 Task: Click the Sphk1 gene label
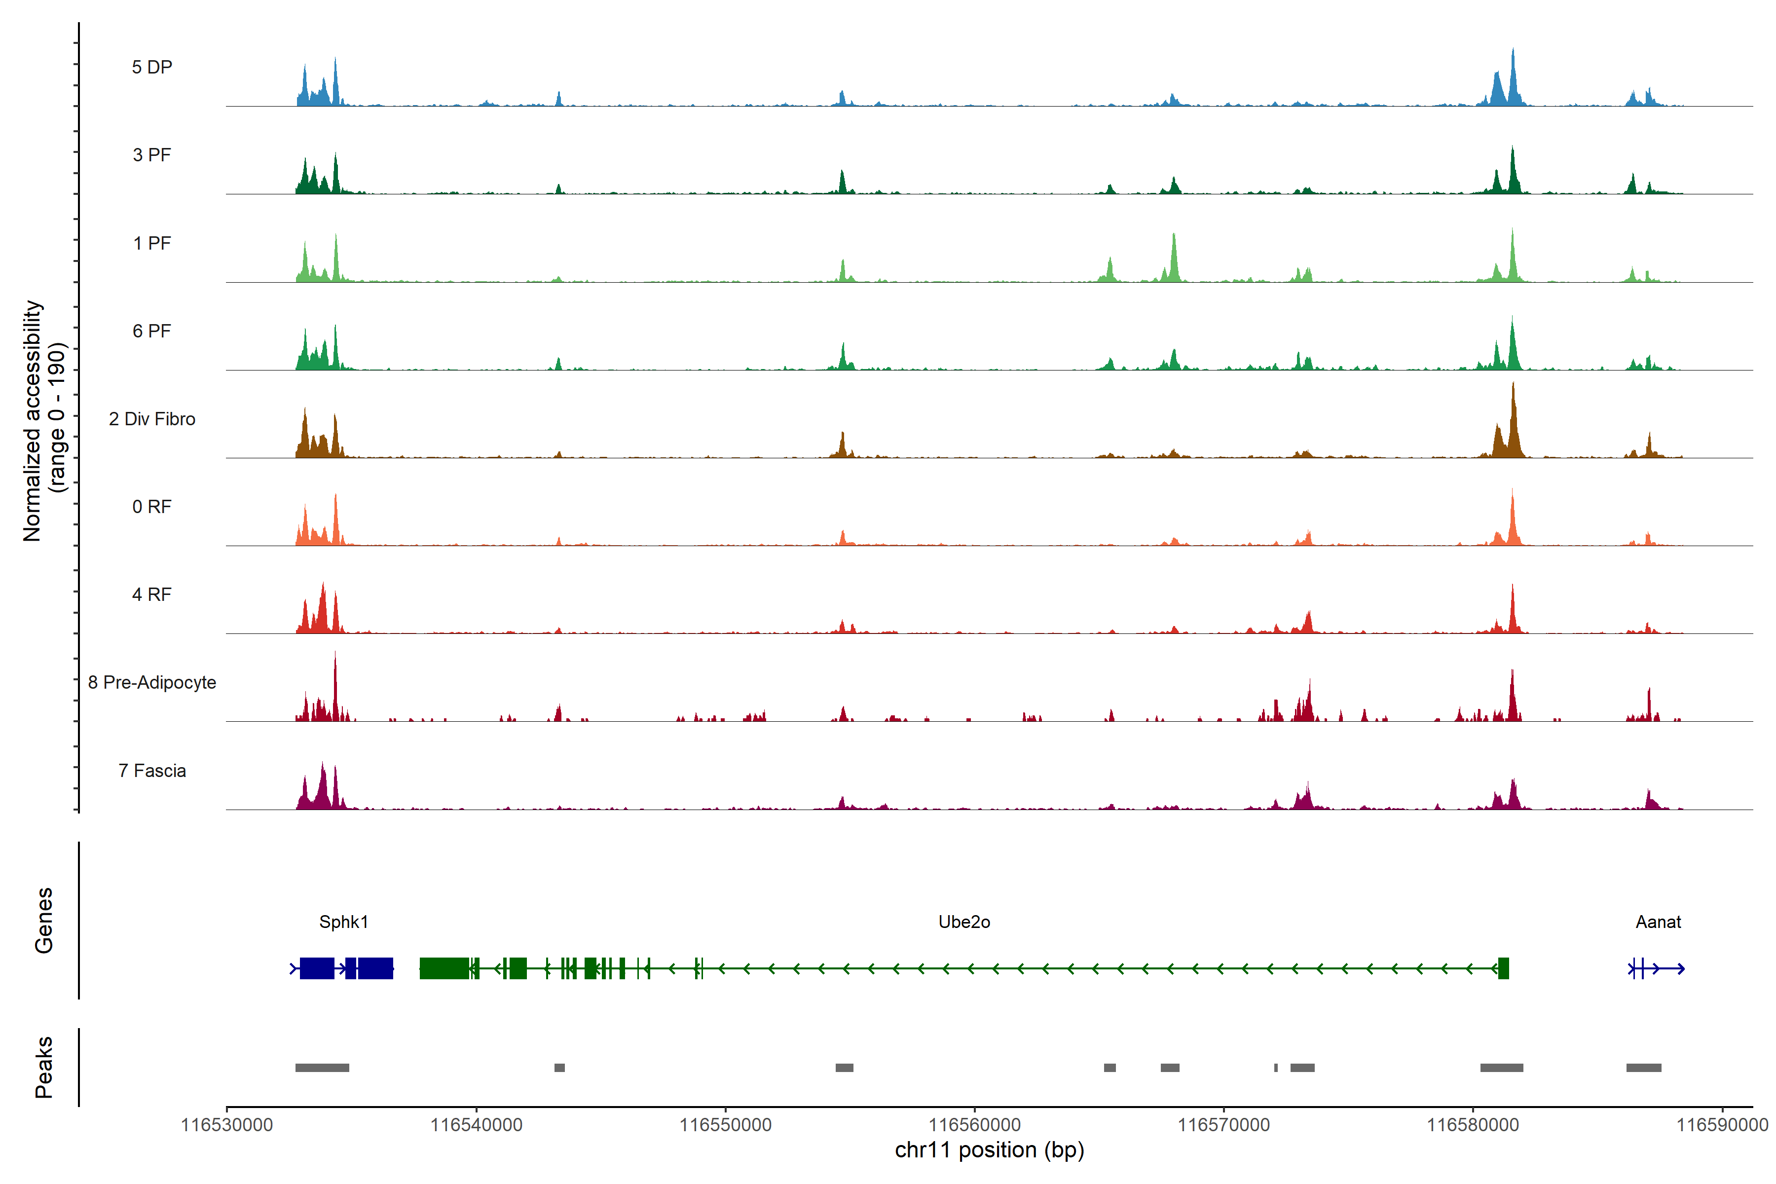(343, 922)
